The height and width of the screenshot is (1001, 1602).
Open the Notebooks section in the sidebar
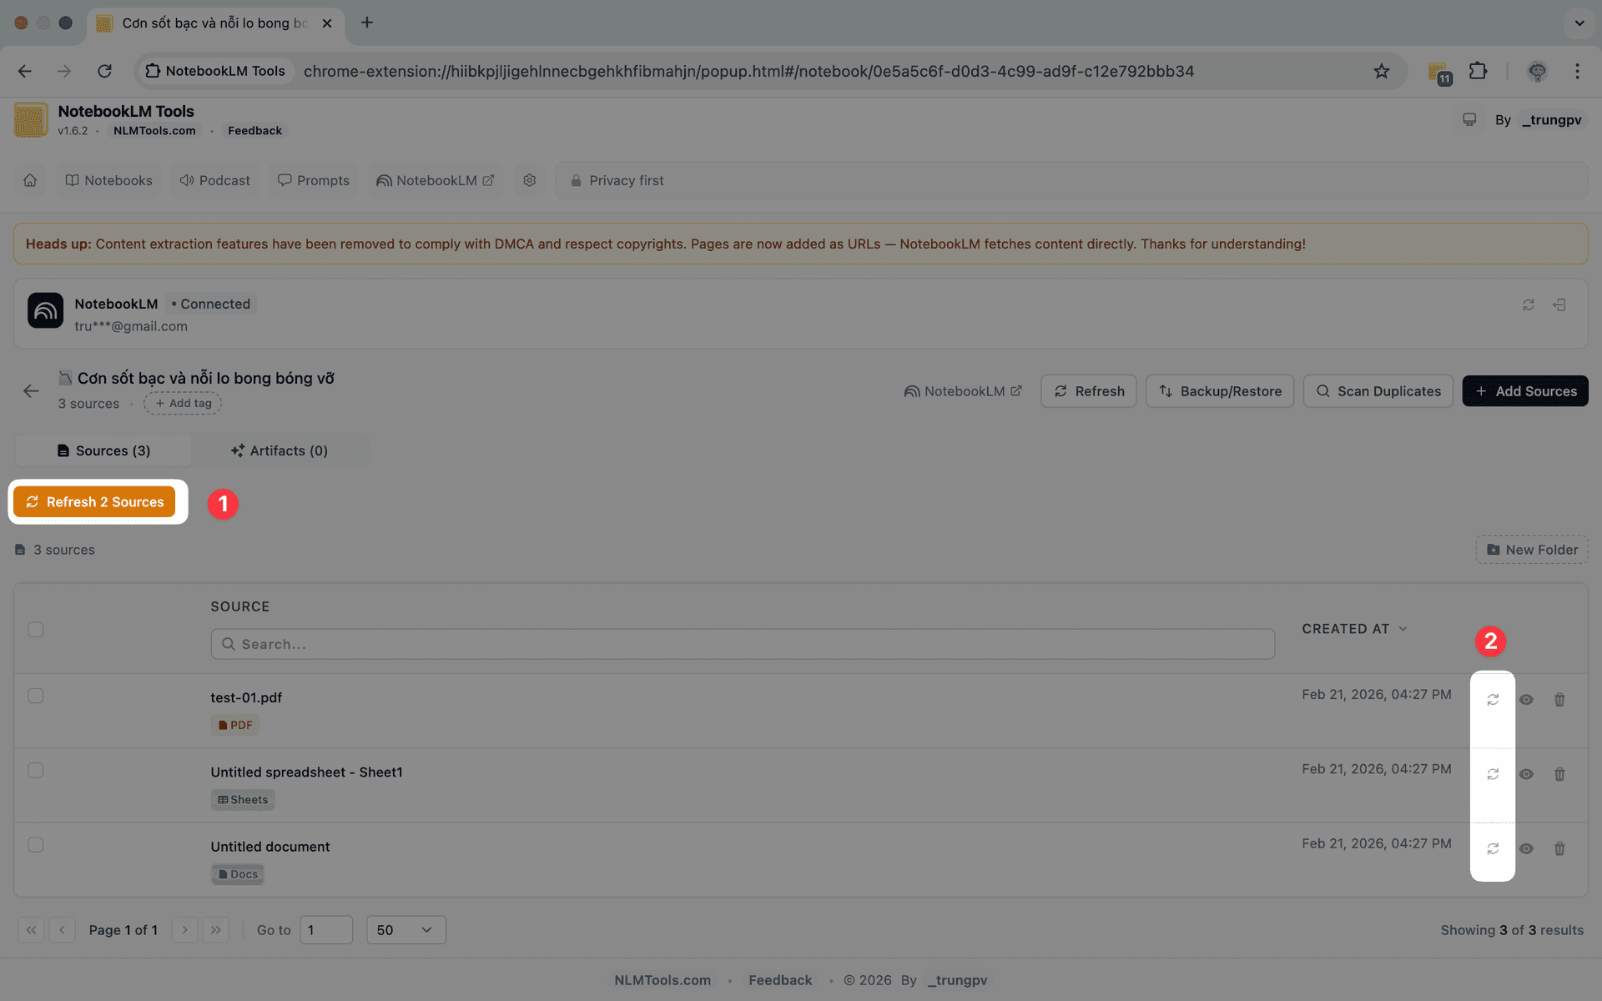click(108, 180)
